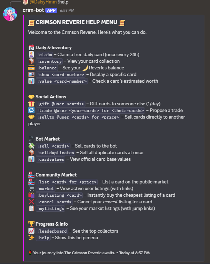Click the red X emoji beside !cancel
This screenshot has height=264, width=210.
click(31, 202)
